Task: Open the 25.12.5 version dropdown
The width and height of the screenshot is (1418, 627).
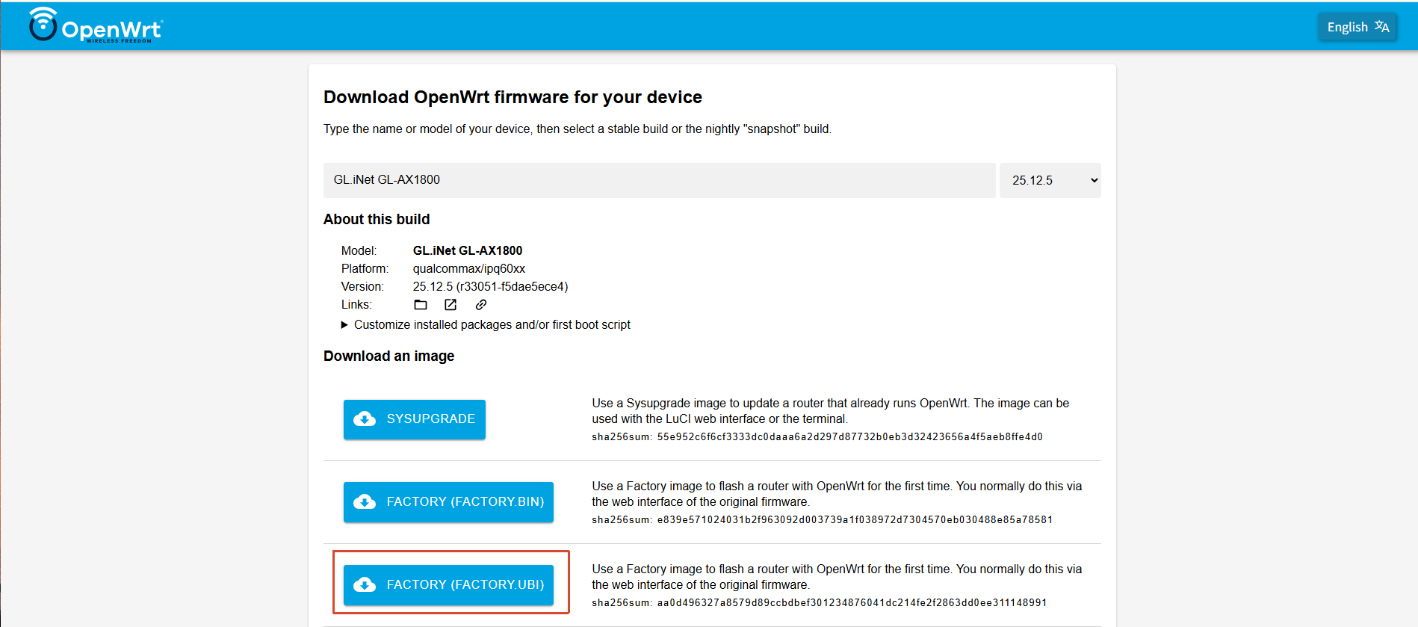Action: 1050,180
